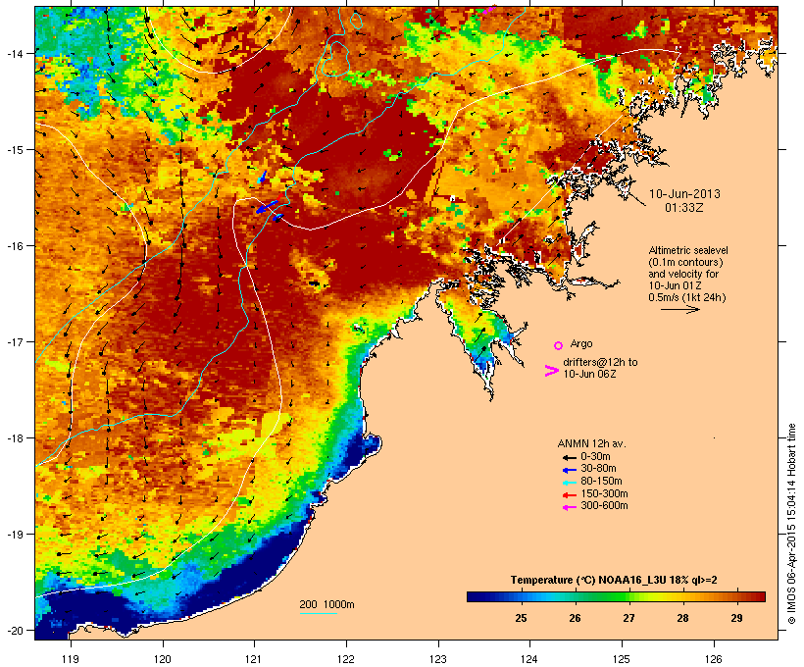Click the blue 30-80m arrow legend icon

570,470
